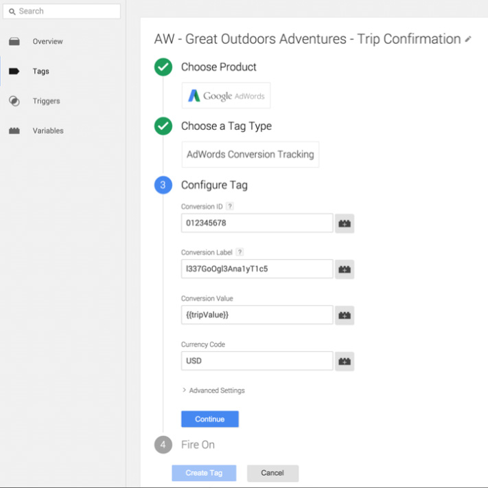Click the Conversion Value label text
Image resolution: width=488 pixels, height=488 pixels.
207,298
